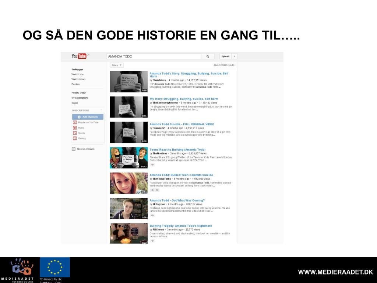This screenshot has height=283, width=377.
Task: Click the HD badge under MrRepzion result
Action: (152, 216)
